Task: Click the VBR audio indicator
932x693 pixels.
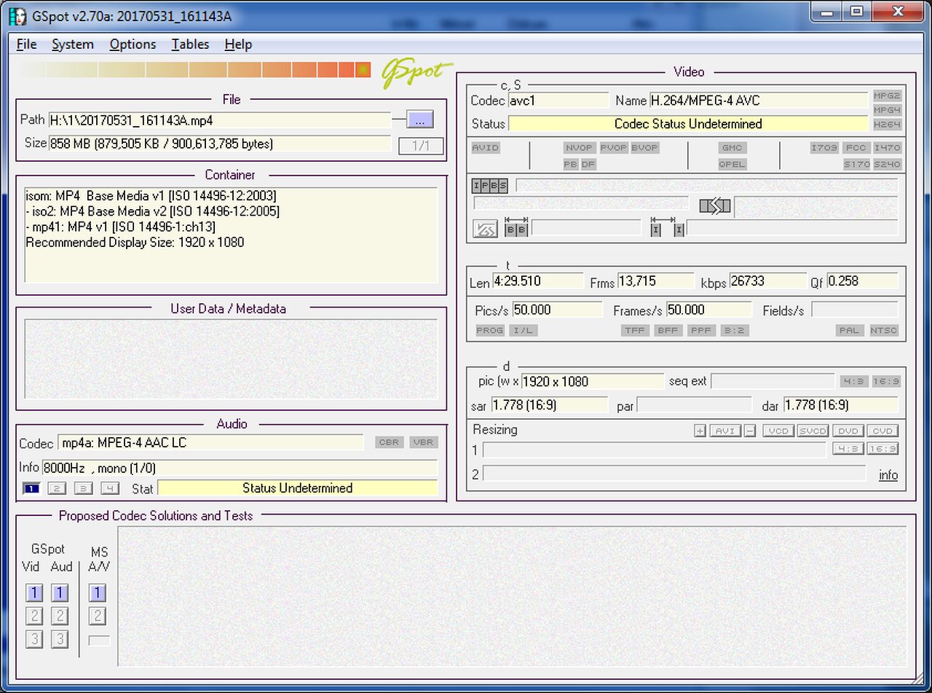Action: pyautogui.click(x=423, y=442)
